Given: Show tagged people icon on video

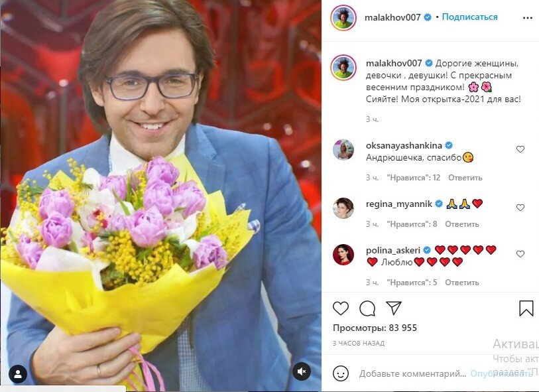Looking at the screenshot, I should tap(18, 373).
